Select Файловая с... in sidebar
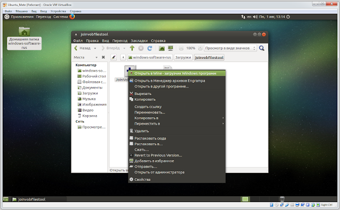This screenshot has height=210, width=340. [x=92, y=82]
